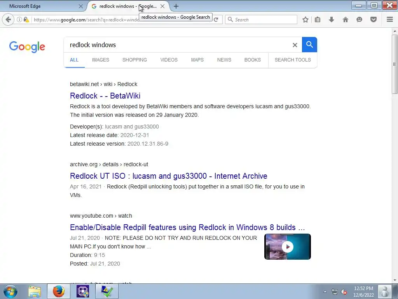
Task: Open a new tab with the plus icon
Action: (176, 6)
